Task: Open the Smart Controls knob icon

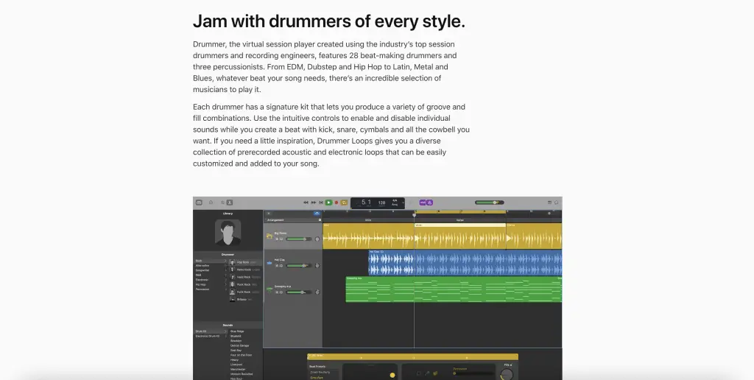Action: click(222, 203)
